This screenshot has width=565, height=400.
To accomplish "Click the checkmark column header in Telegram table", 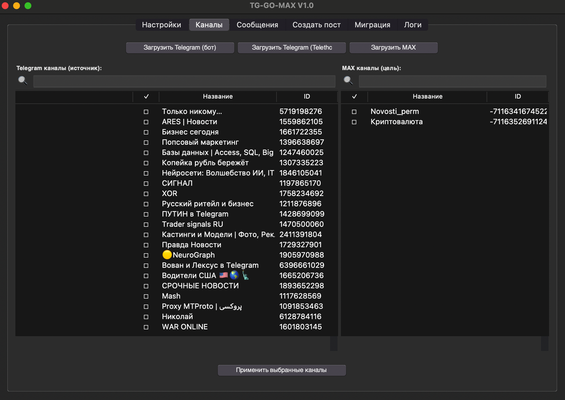I will 146,96.
